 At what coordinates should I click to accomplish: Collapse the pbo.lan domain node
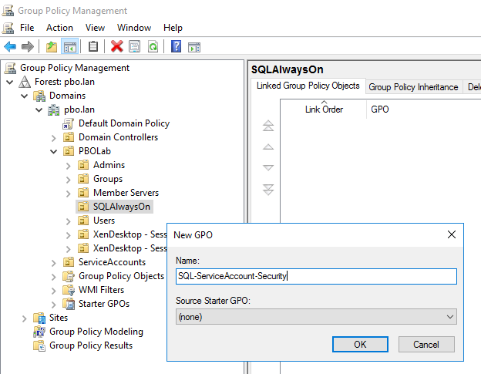39,110
